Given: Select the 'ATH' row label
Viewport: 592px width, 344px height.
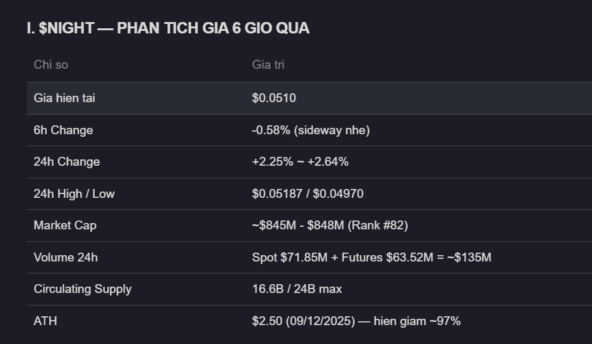Looking at the screenshot, I should tap(45, 321).
